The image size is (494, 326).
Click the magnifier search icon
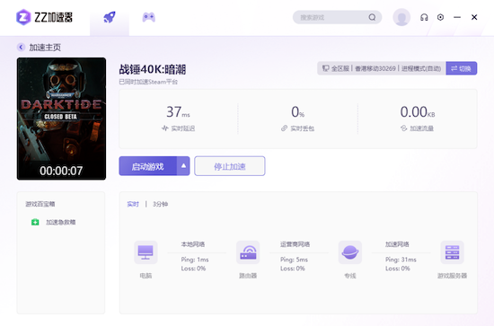[x=372, y=17]
